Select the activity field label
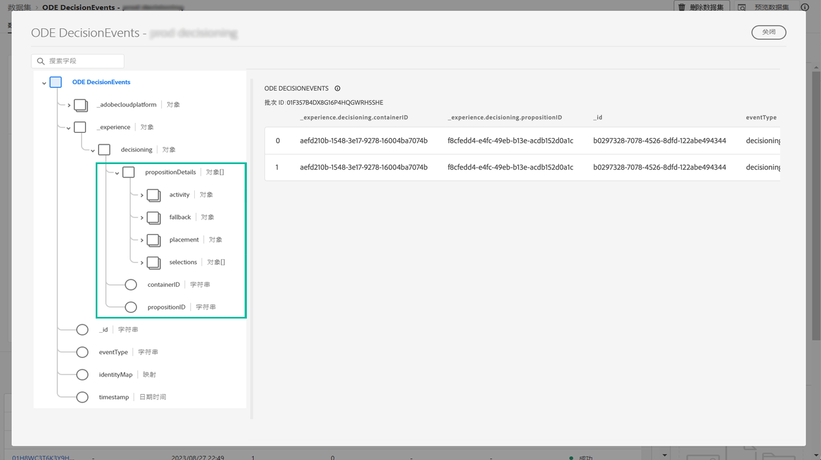The height and width of the screenshot is (460, 821). [x=179, y=195]
